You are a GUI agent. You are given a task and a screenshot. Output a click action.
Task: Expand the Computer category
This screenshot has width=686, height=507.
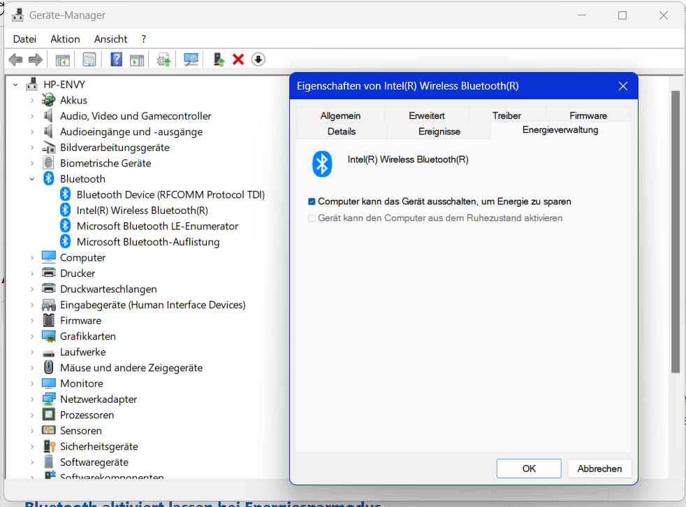(x=32, y=258)
